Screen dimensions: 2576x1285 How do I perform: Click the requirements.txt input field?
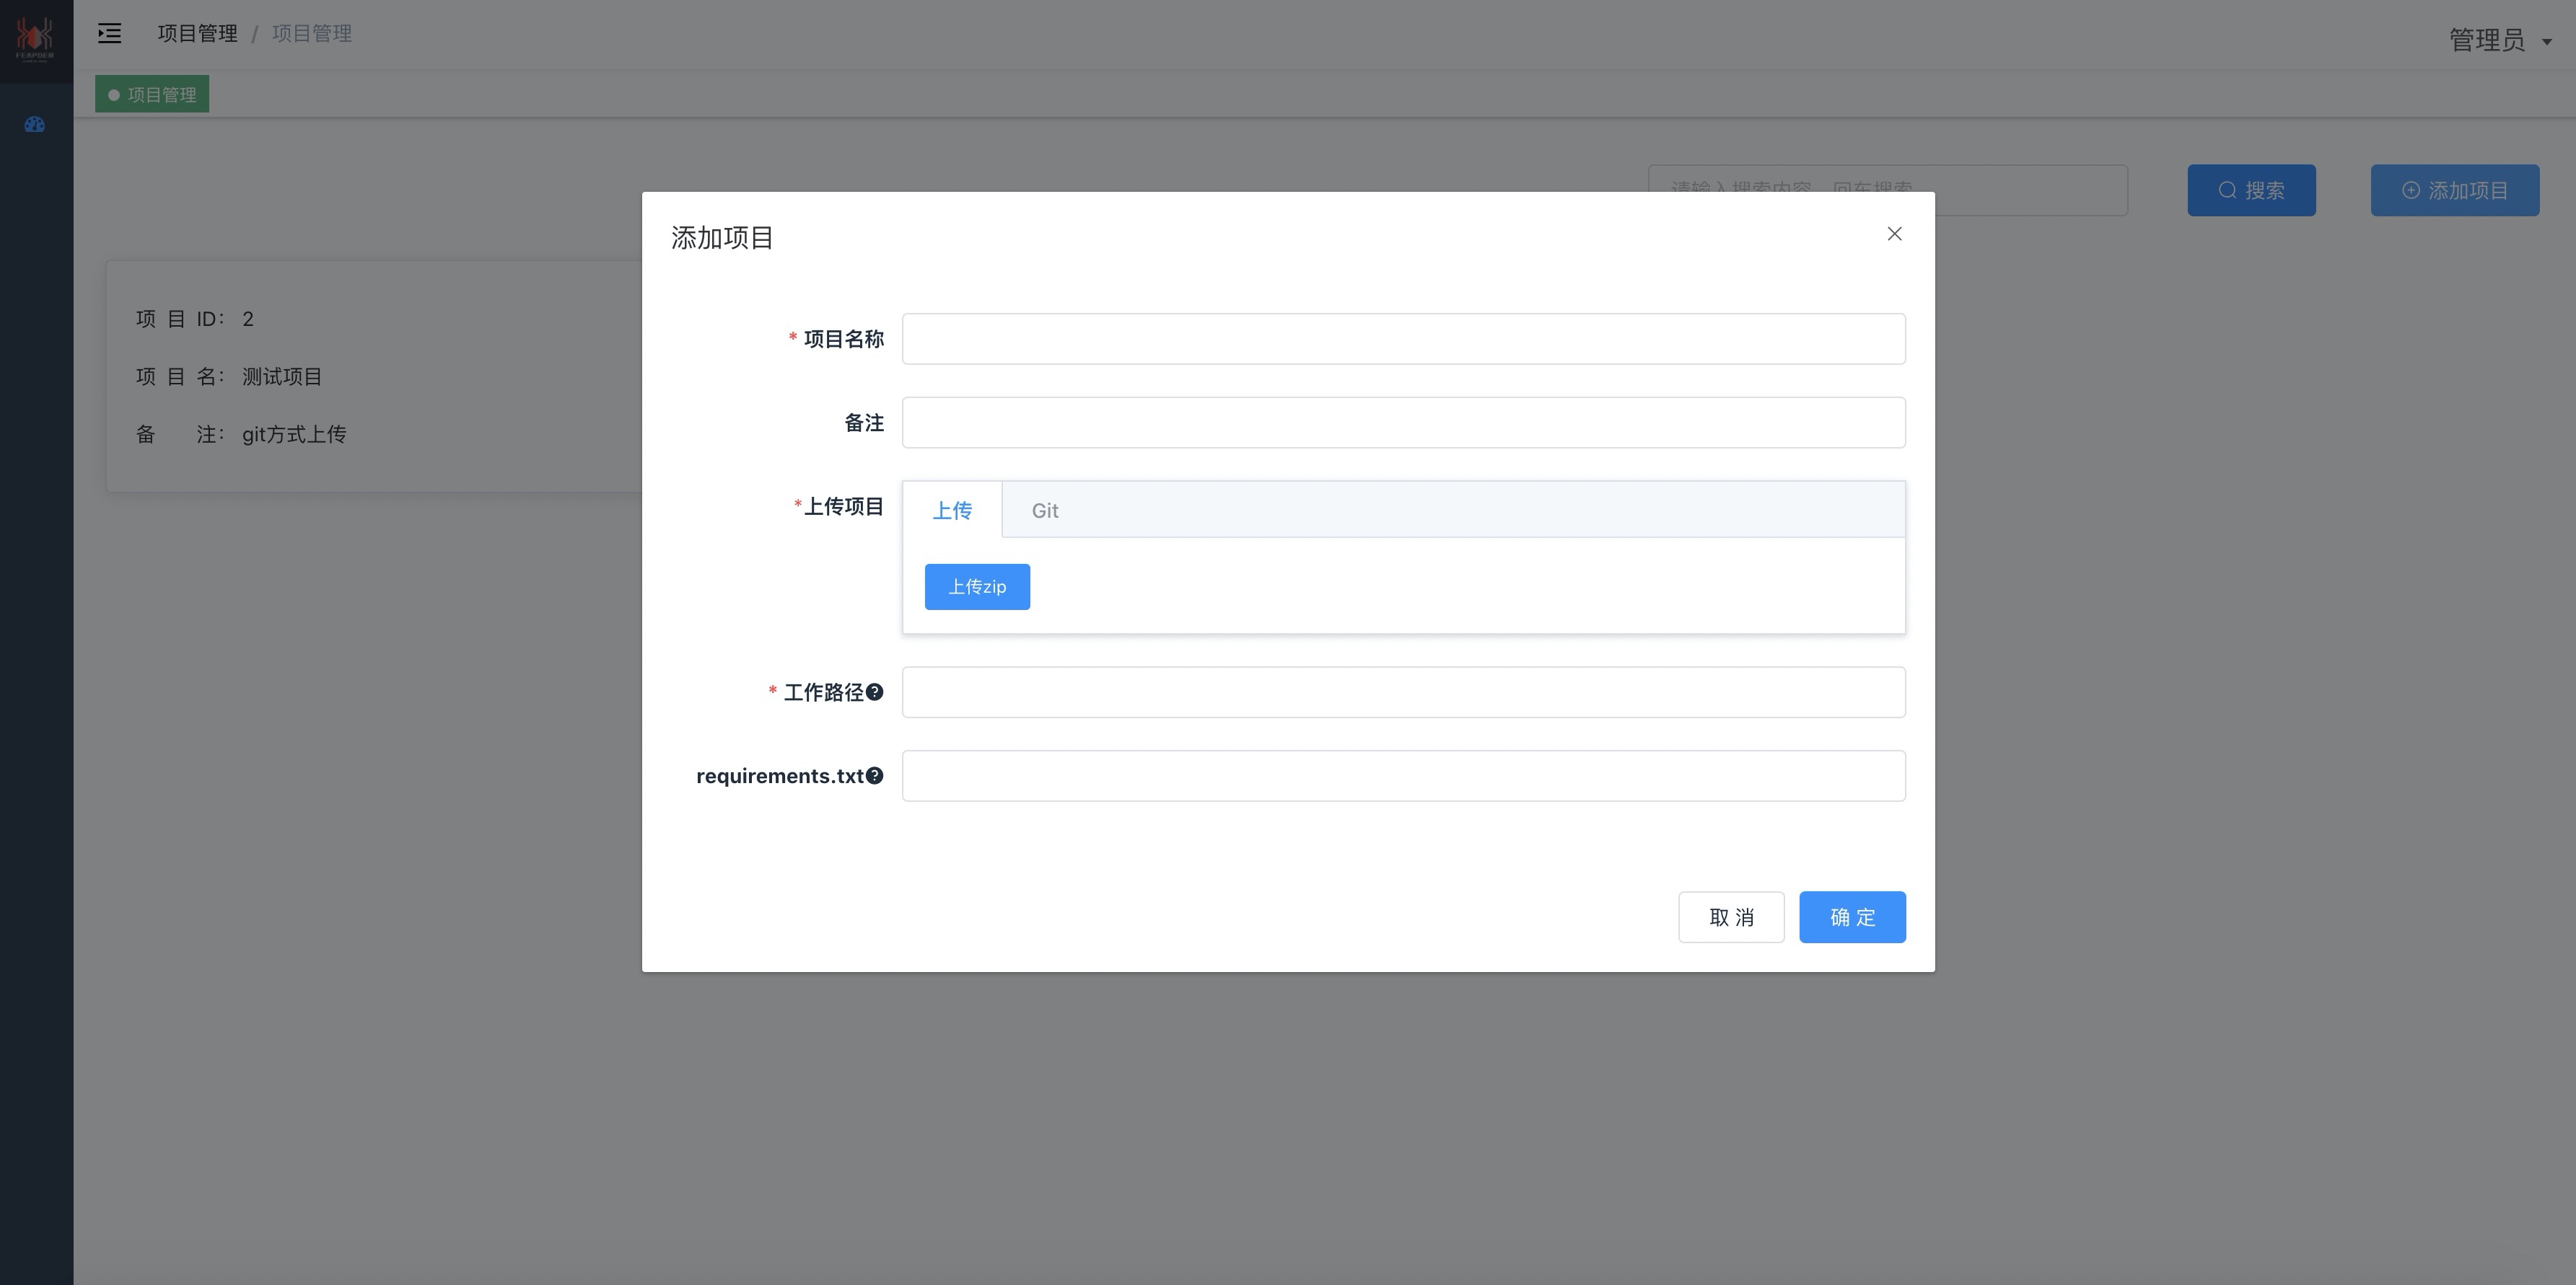(1403, 777)
